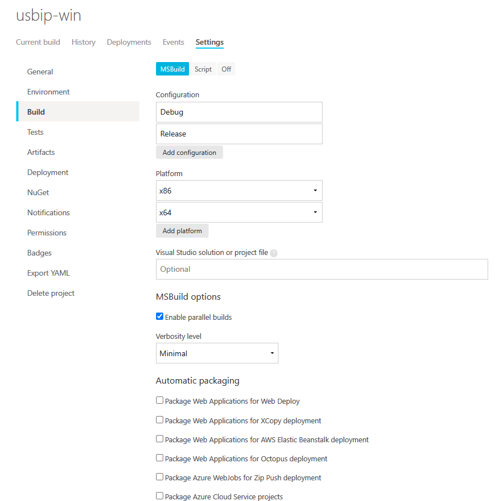Open the x86 platform dropdown
This screenshot has width=496, height=501.
click(315, 190)
